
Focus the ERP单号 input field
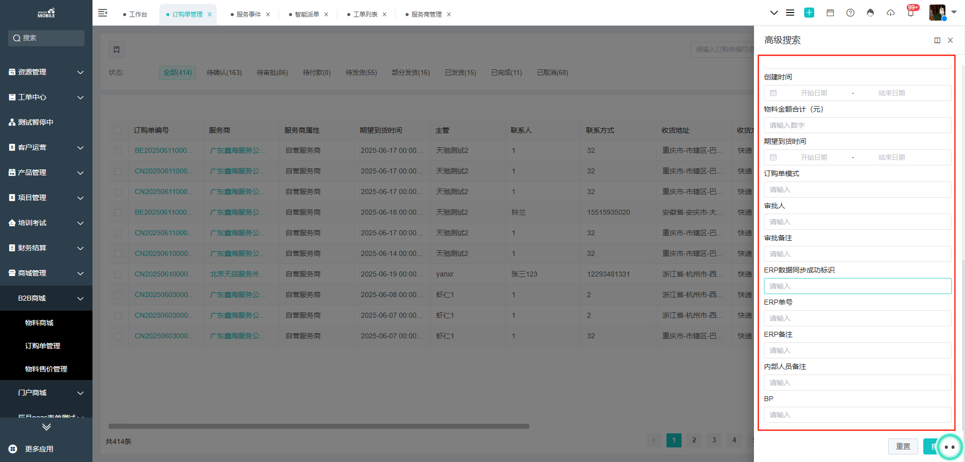(857, 318)
